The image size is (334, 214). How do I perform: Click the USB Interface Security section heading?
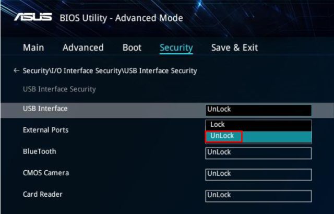coord(59,89)
